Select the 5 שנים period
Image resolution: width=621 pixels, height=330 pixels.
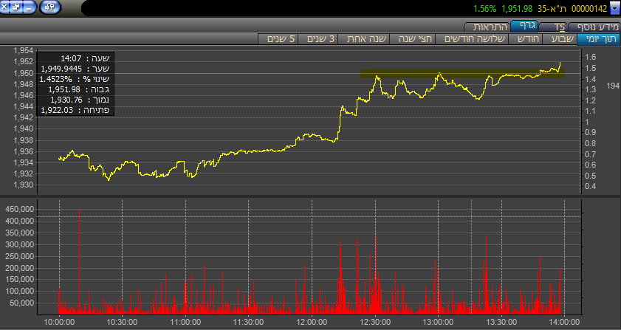point(278,39)
